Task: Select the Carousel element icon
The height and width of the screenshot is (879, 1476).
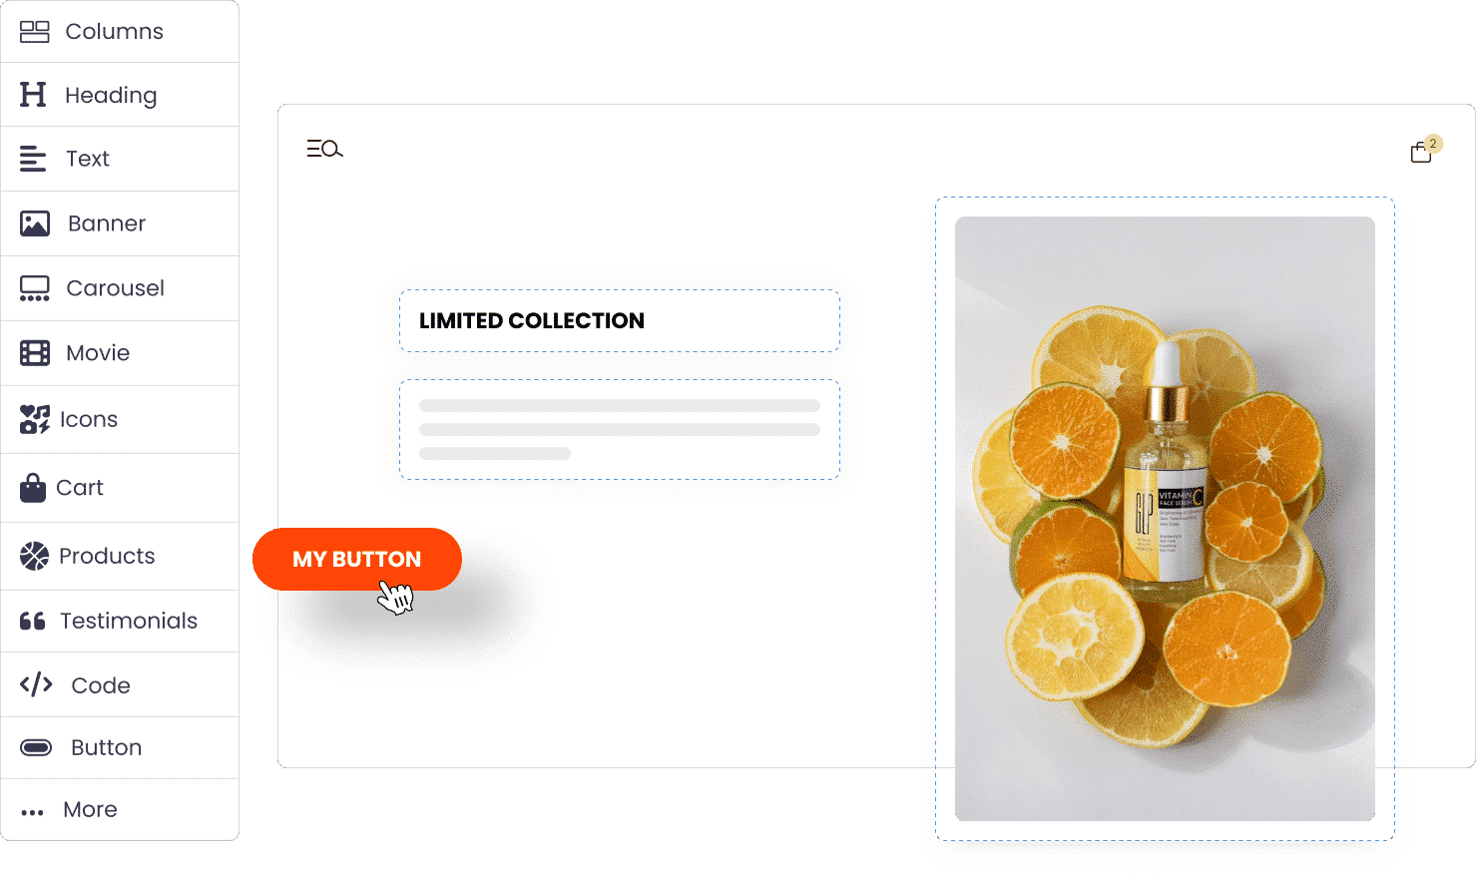Action: pyautogui.click(x=35, y=288)
